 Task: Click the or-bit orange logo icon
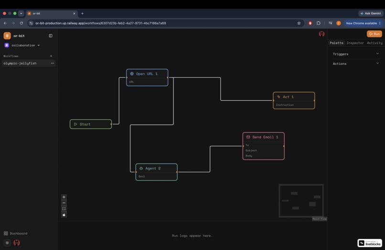point(7,36)
